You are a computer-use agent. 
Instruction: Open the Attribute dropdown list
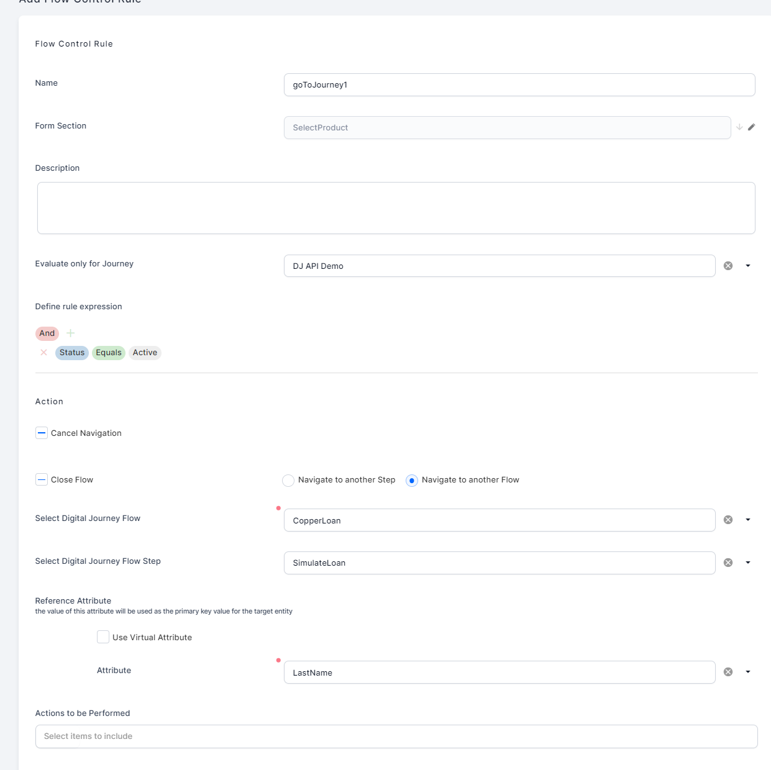pyautogui.click(x=748, y=672)
